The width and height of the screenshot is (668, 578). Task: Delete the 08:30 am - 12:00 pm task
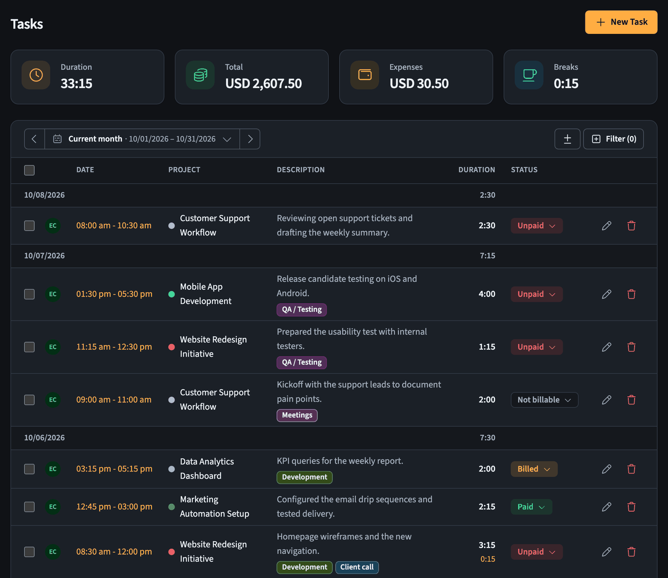pos(631,552)
